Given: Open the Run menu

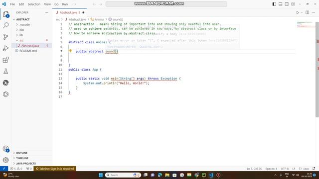Looking at the screenshot, I should click(x=65, y=4).
